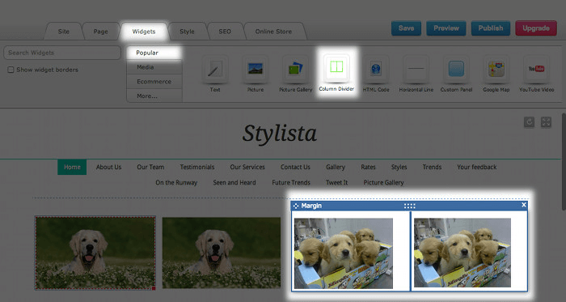Open the Seen and Heard navigation link

point(234,182)
